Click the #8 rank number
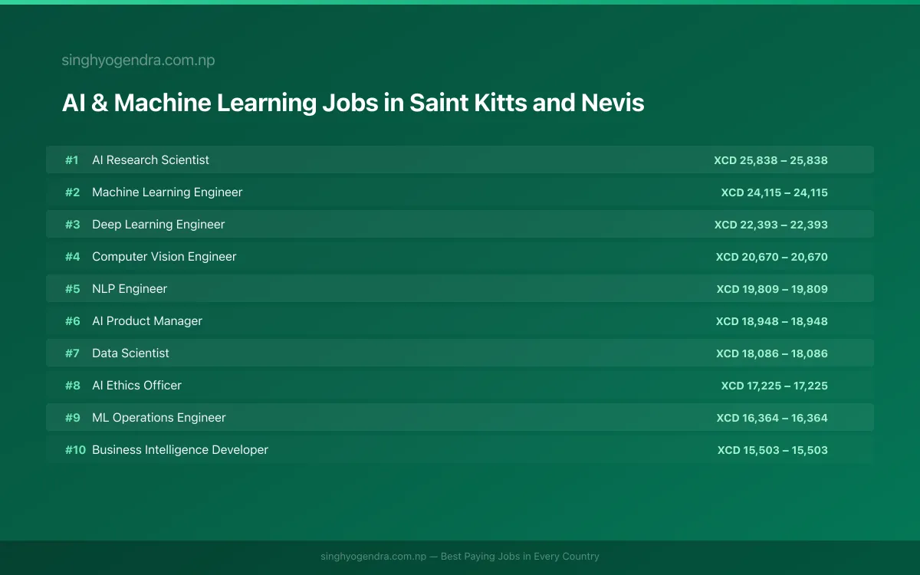Viewport: 920px width, 575px height. click(x=72, y=386)
